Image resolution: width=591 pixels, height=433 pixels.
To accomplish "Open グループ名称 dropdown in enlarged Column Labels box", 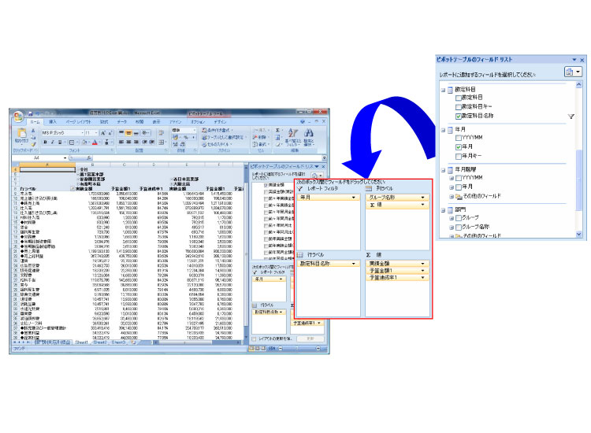I will coord(422,198).
